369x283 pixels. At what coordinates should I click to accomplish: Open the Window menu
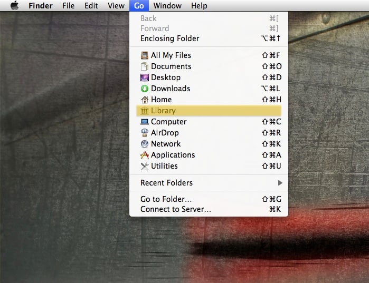(x=167, y=5)
